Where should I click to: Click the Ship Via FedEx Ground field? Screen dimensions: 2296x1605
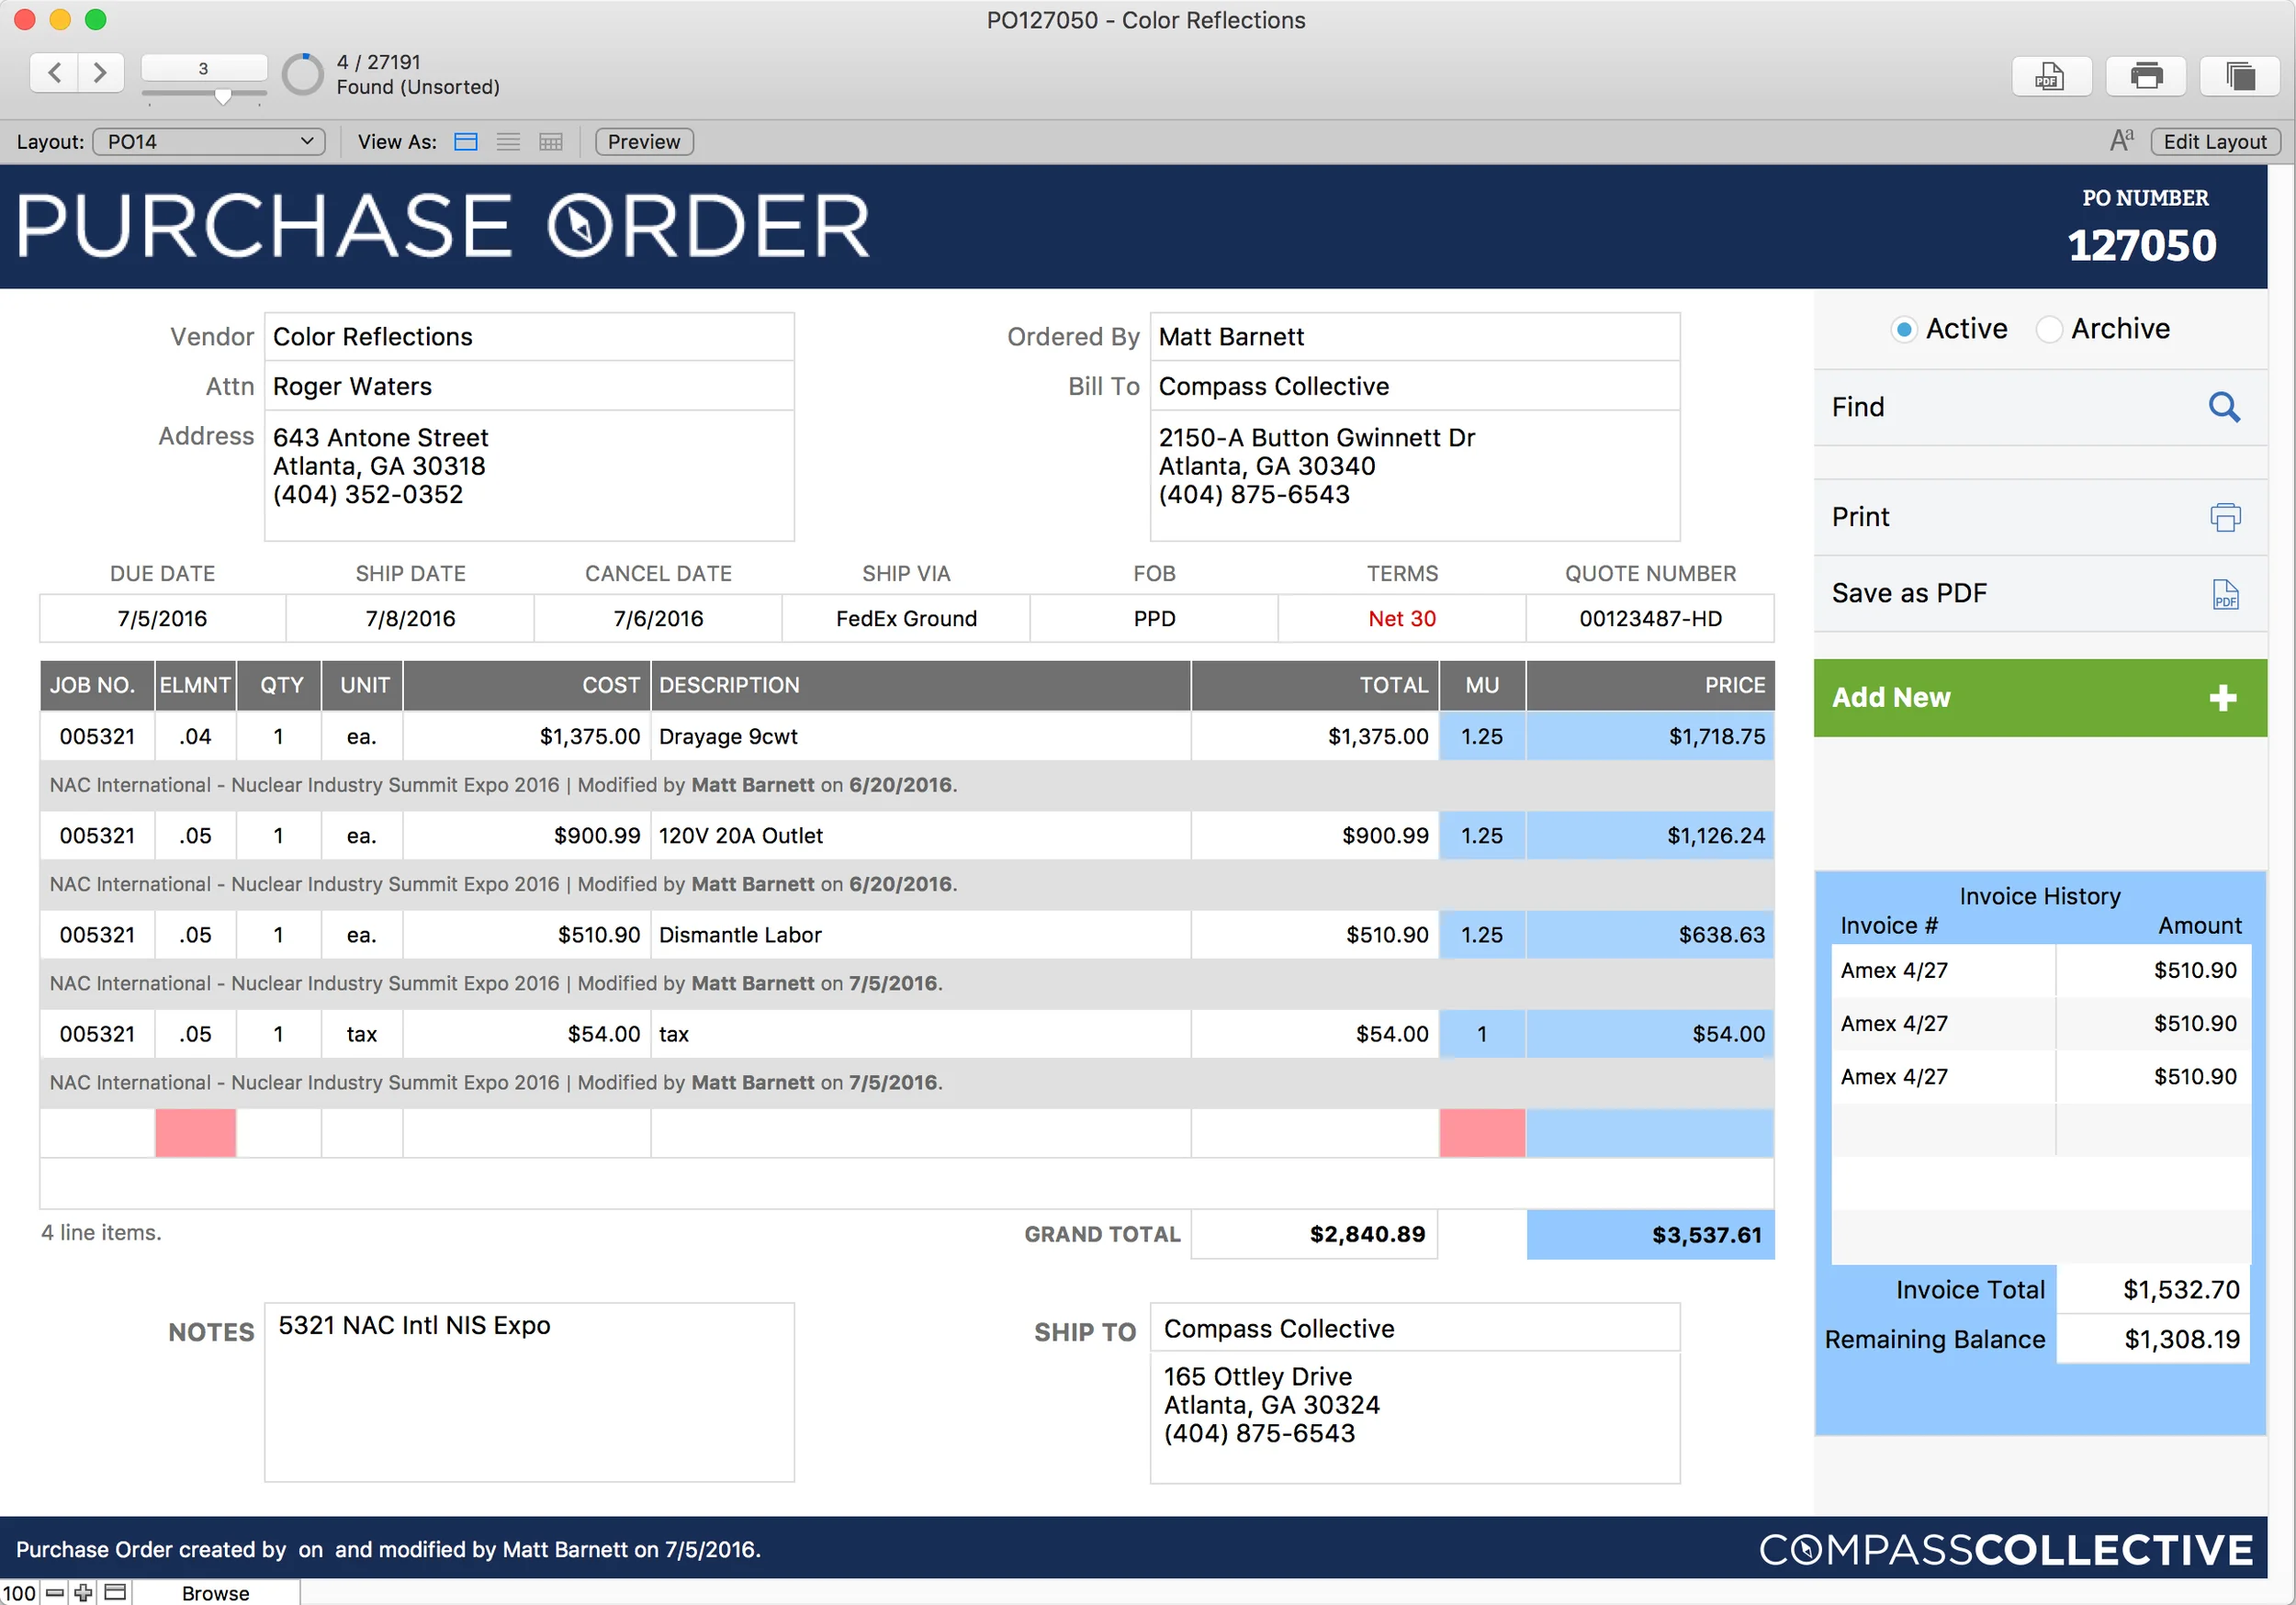(906, 619)
